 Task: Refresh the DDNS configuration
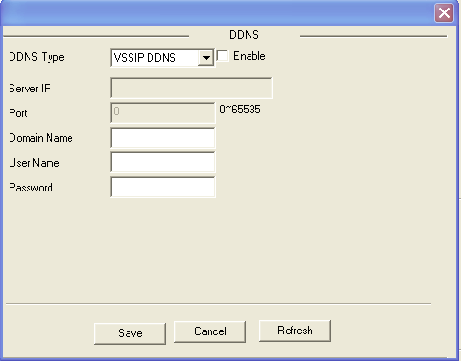point(294,331)
